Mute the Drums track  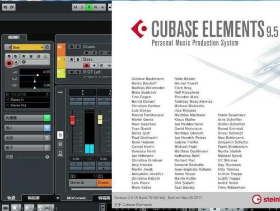[71, 46]
